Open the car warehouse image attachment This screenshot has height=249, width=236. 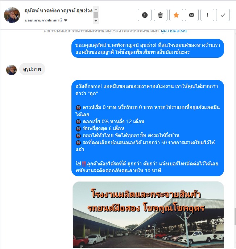pos(148,215)
